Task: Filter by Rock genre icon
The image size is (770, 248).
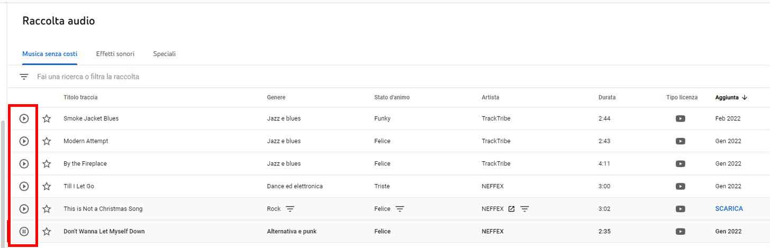Action: (x=290, y=209)
